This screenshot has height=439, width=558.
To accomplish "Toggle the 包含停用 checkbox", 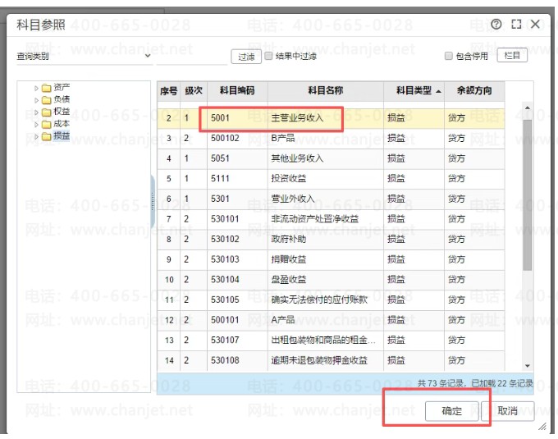I will (x=448, y=56).
